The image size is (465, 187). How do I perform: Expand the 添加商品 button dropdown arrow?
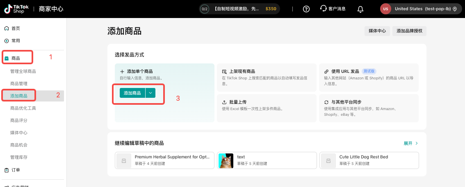pos(150,93)
